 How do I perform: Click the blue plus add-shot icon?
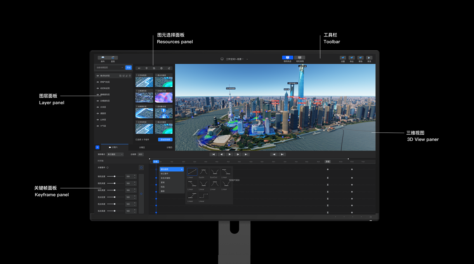tap(97, 147)
